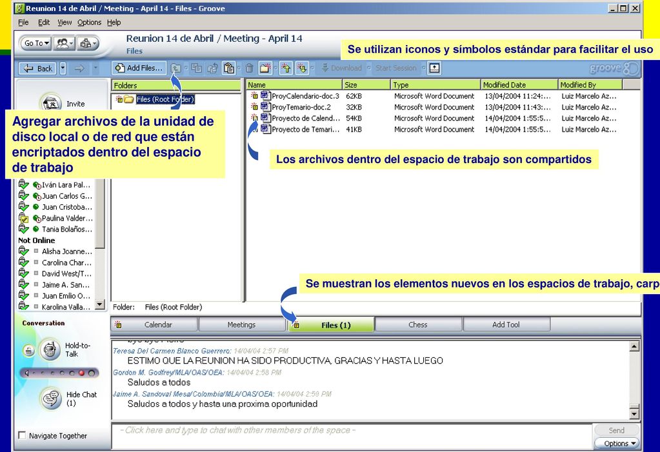Go up one folder level icon

tap(176, 68)
